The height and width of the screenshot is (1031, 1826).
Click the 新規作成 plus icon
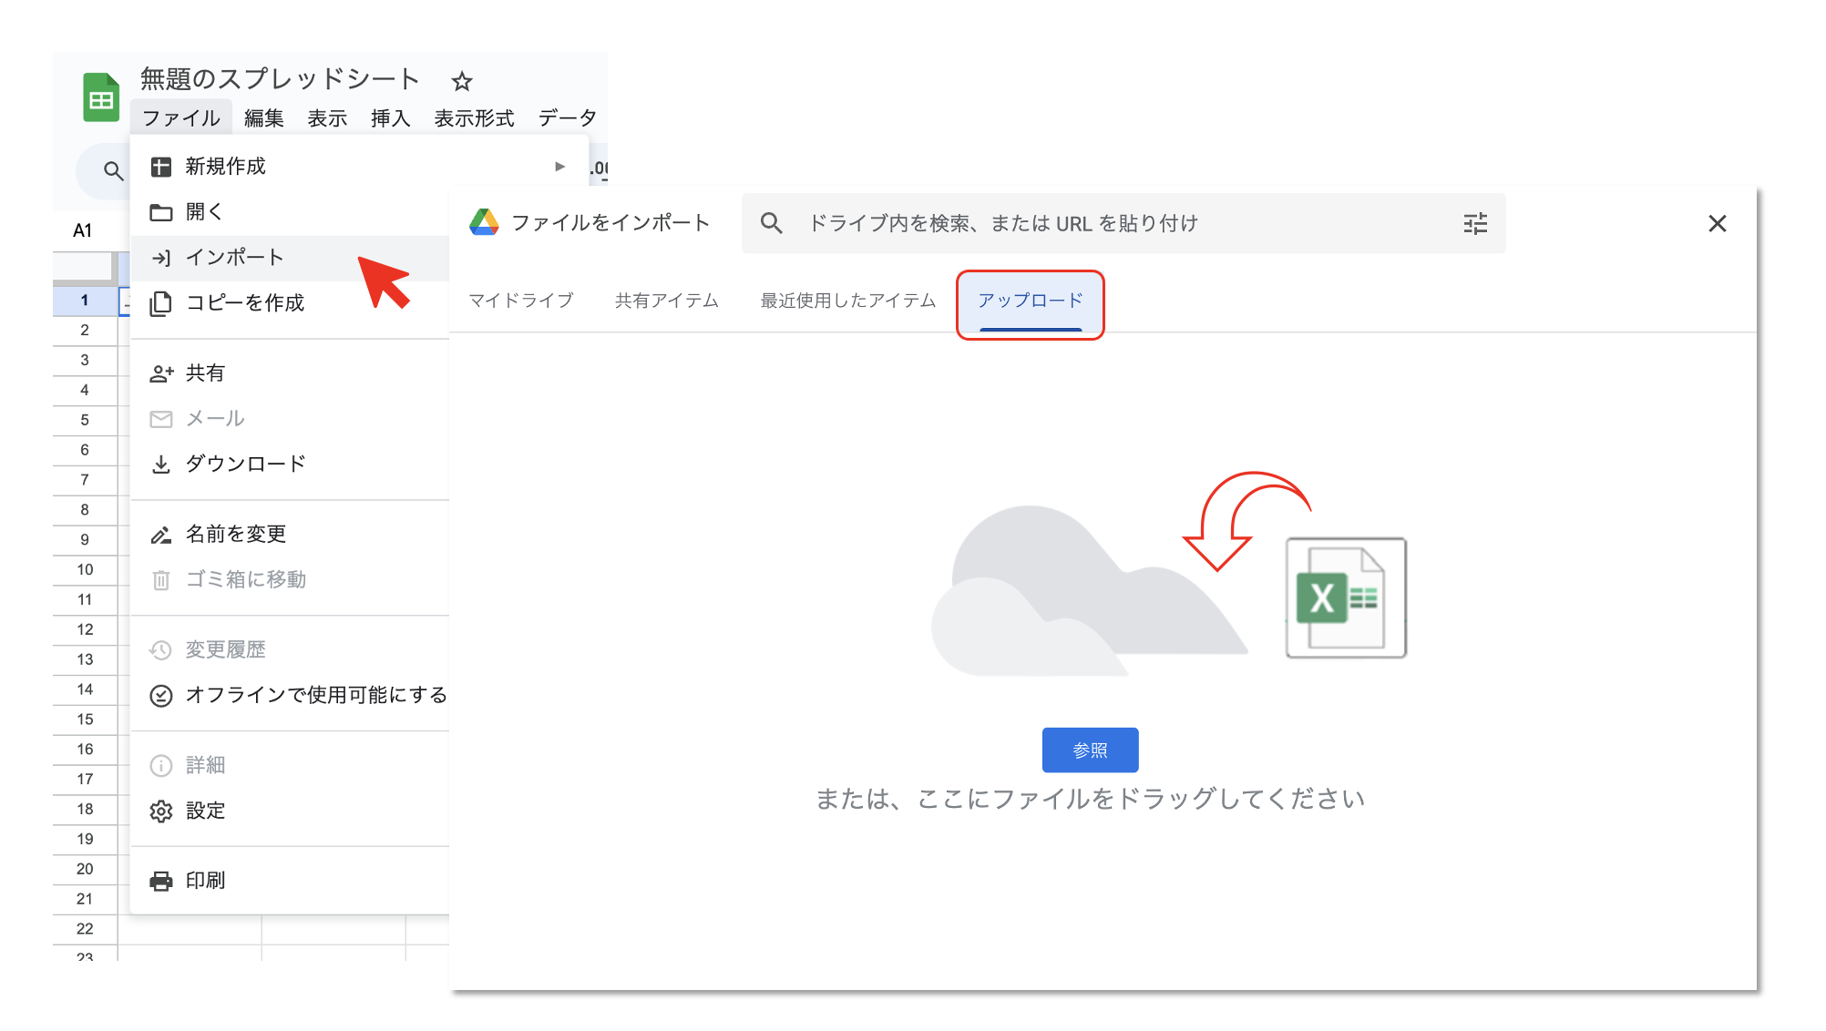161,167
